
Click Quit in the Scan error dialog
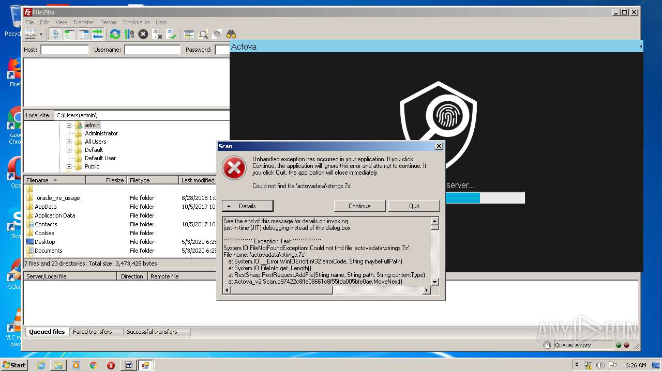[x=414, y=206]
